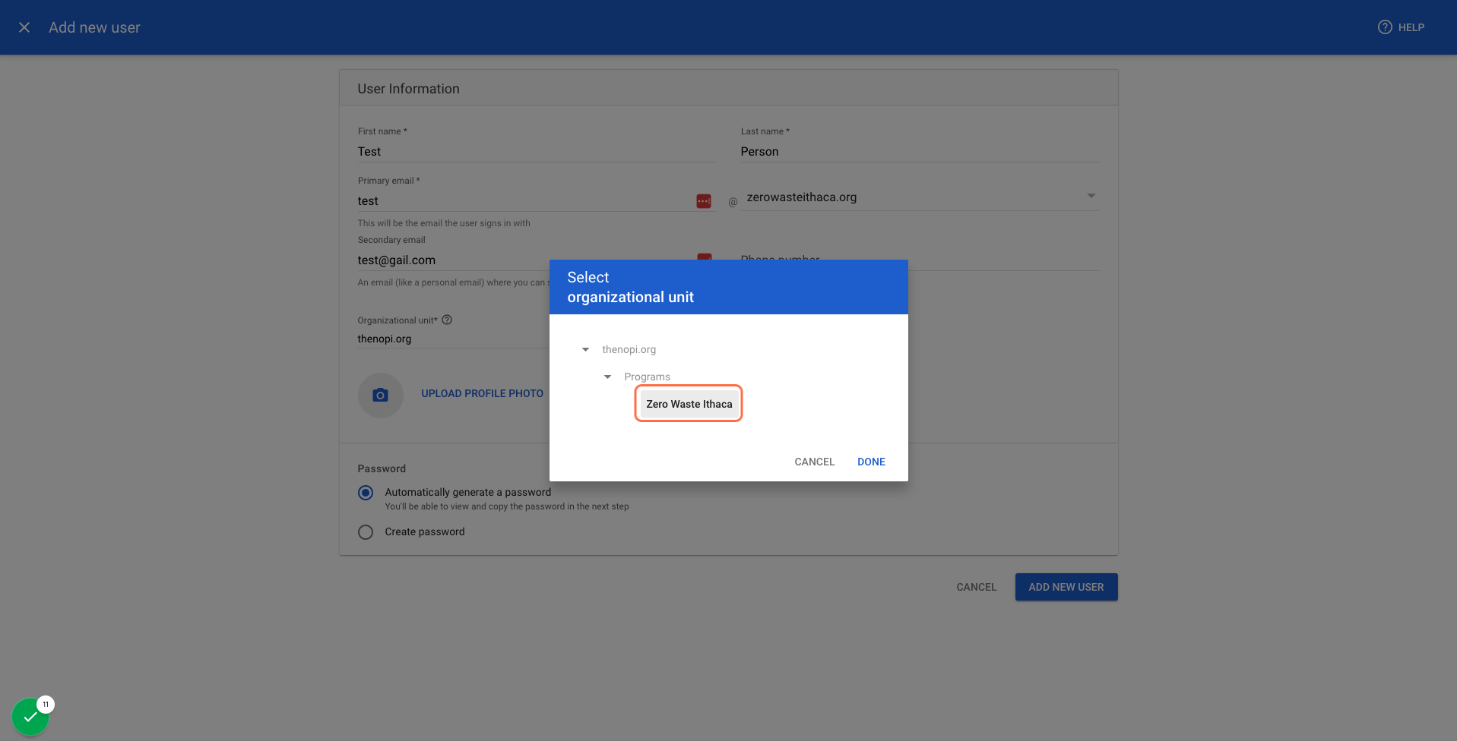
Task: Click the HELP text in the header
Action: (1411, 27)
